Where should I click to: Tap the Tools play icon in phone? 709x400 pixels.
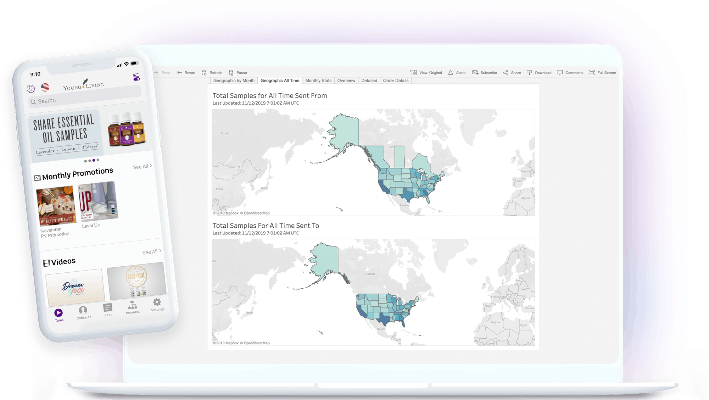coord(58,313)
